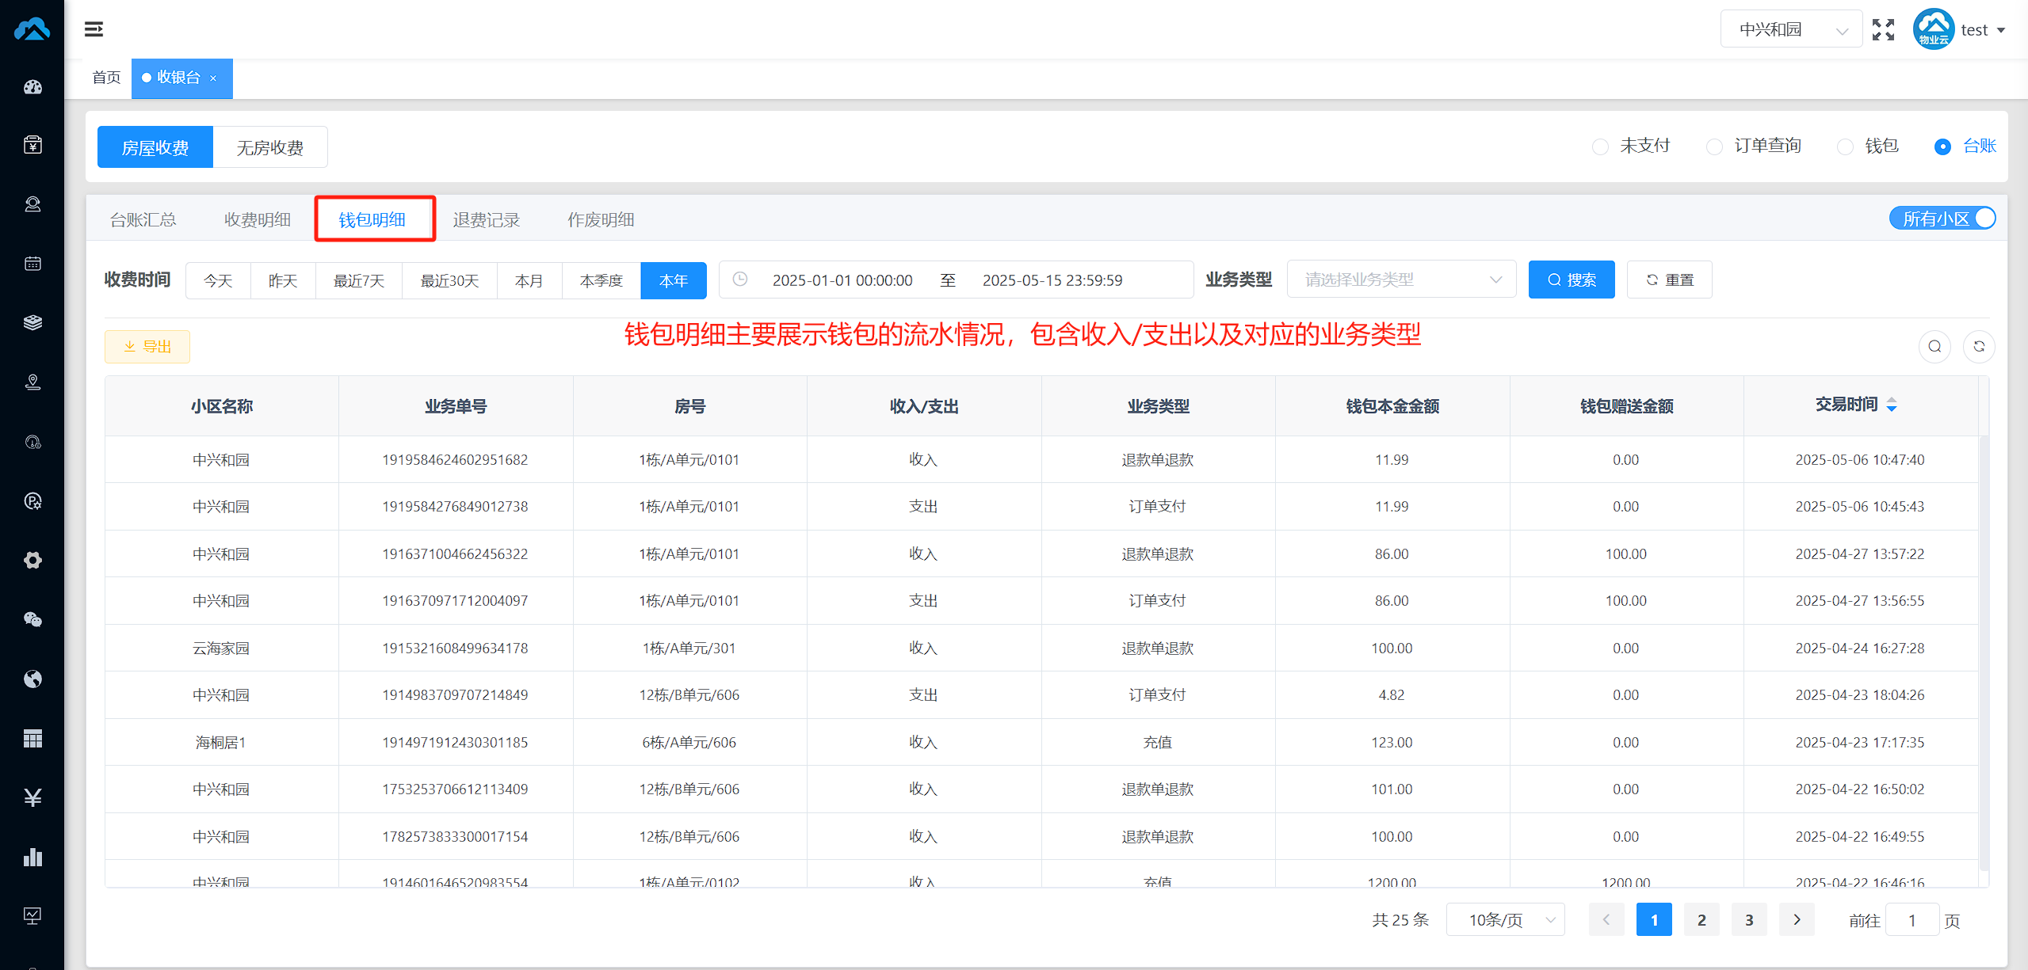Click the table vertical scrollbar
This screenshot has height=970, width=2028.
click(1984, 653)
